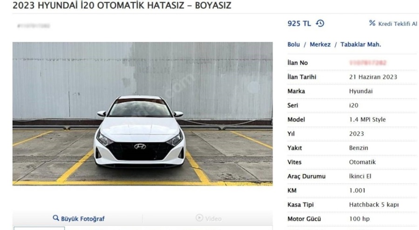
Task: Open the white Hyundai i20 main photo
Action: (x=142, y=114)
